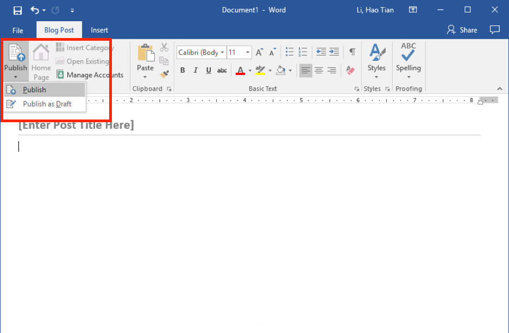Viewport: 509px width, 333px height.
Task: Open the Undo history dropdown arrow
Action: 44,10
